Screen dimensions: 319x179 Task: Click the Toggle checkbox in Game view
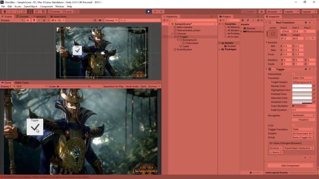(35, 127)
